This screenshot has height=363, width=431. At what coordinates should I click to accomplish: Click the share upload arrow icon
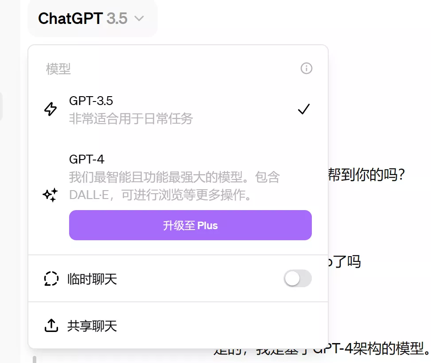pos(51,326)
